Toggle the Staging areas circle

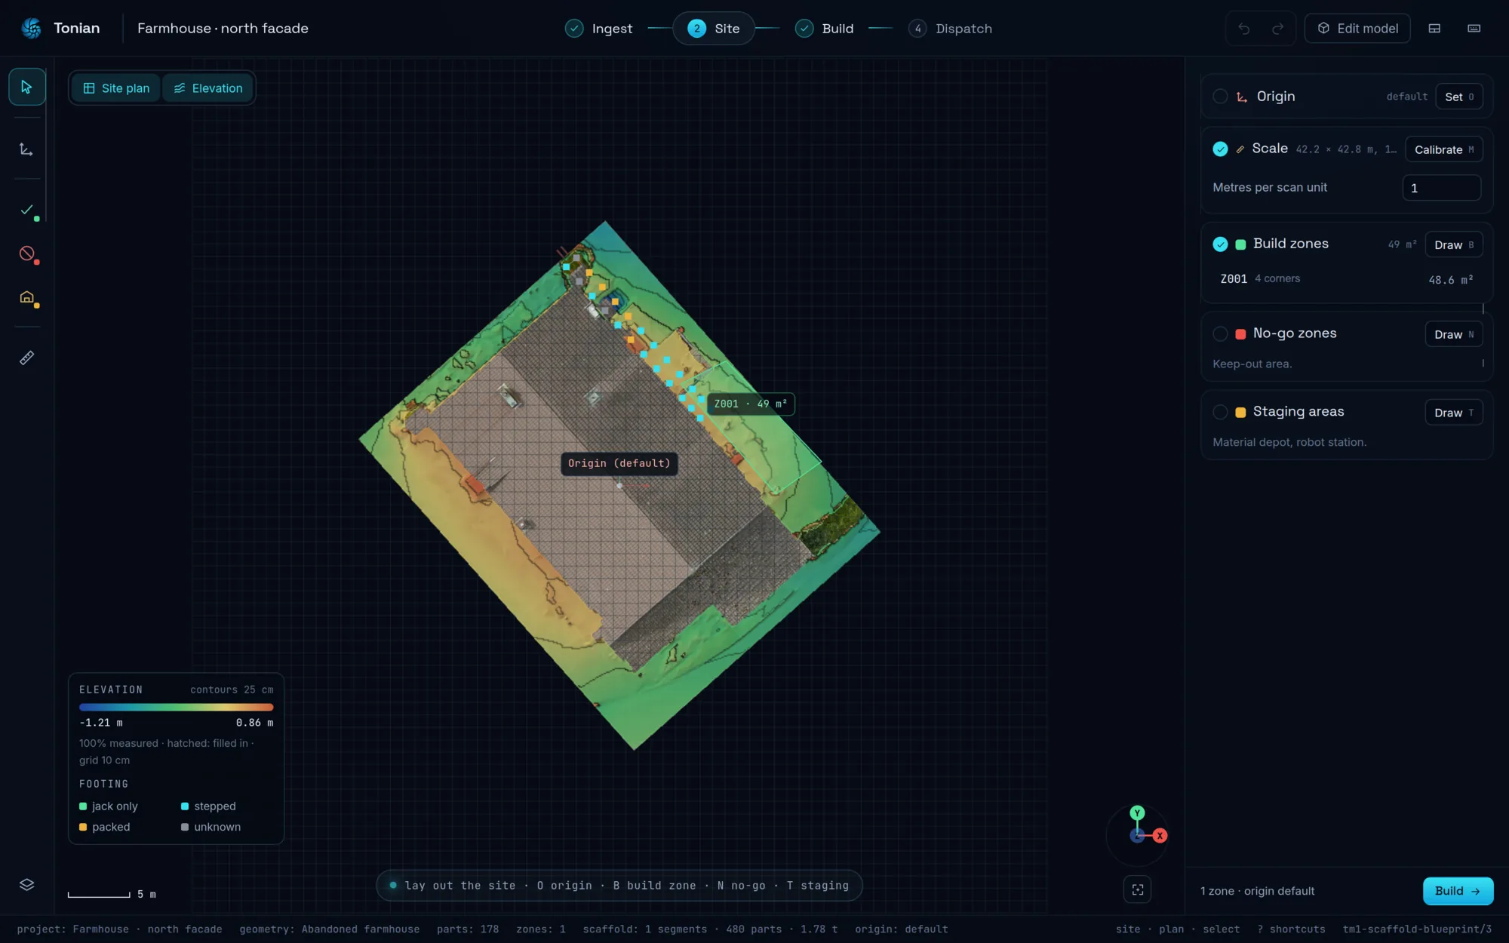1220,412
